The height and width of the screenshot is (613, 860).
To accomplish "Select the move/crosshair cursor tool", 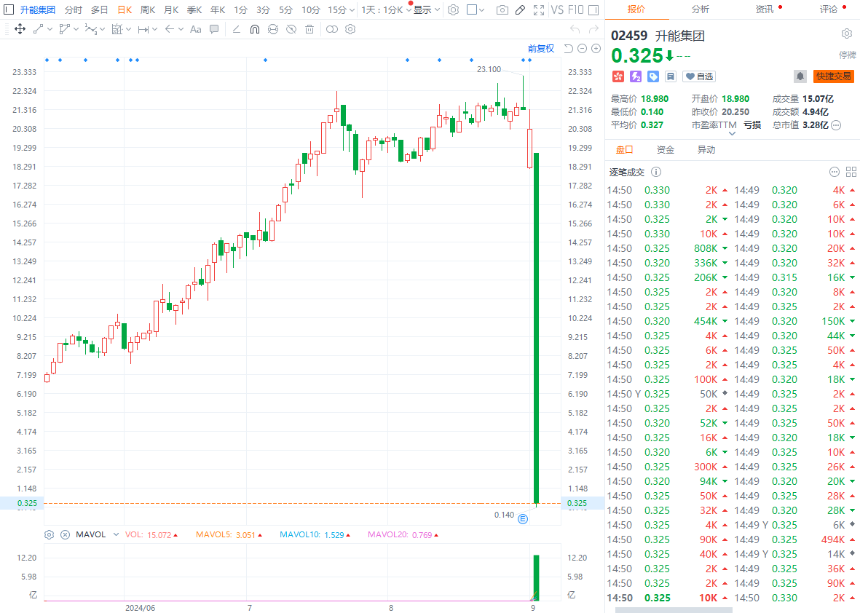I will pos(20,29).
